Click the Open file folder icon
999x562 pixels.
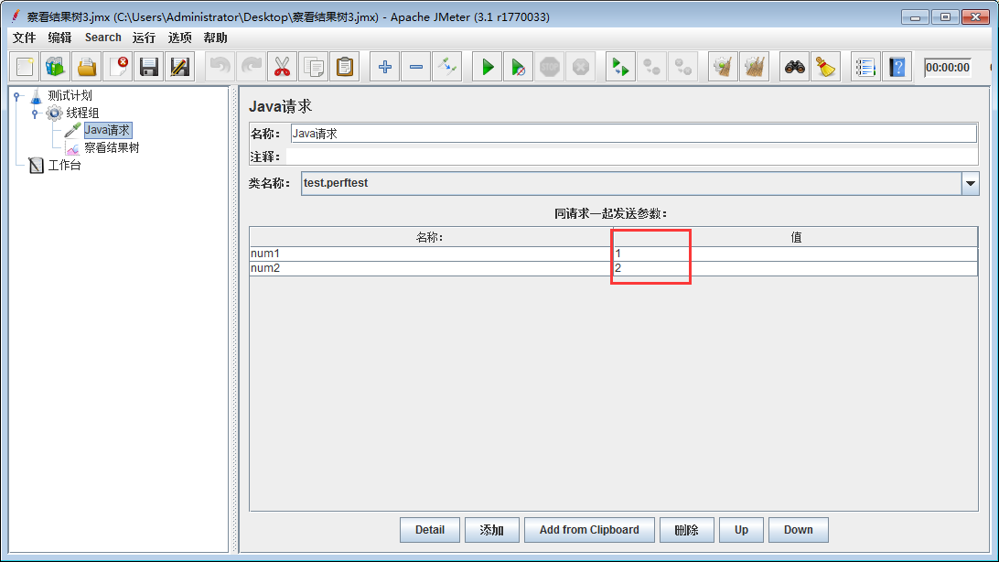pyautogui.click(x=87, y=67)
